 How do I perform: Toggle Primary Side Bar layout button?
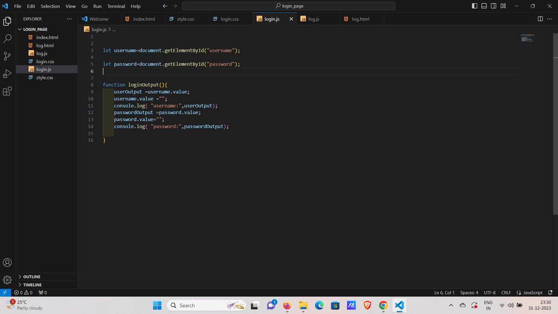[x=474, y=6]
